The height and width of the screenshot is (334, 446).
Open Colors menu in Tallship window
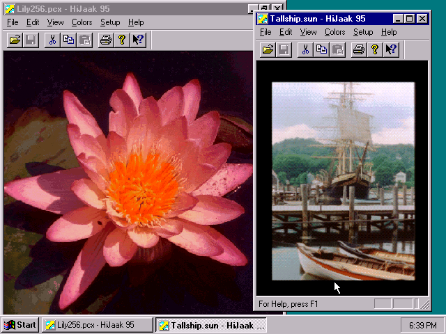(x=334, y=32)
